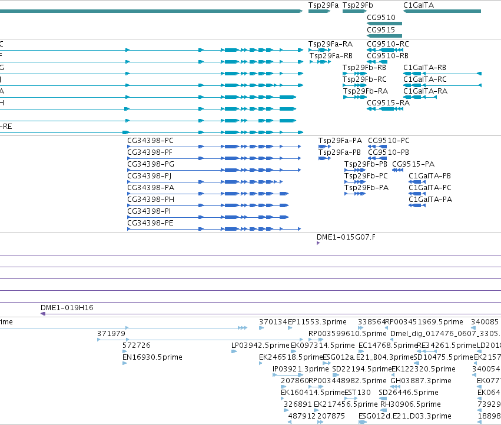Screen dimensions: 501x425
Task: Click the DME1-019H16 feature label
Action: point(67,308)
